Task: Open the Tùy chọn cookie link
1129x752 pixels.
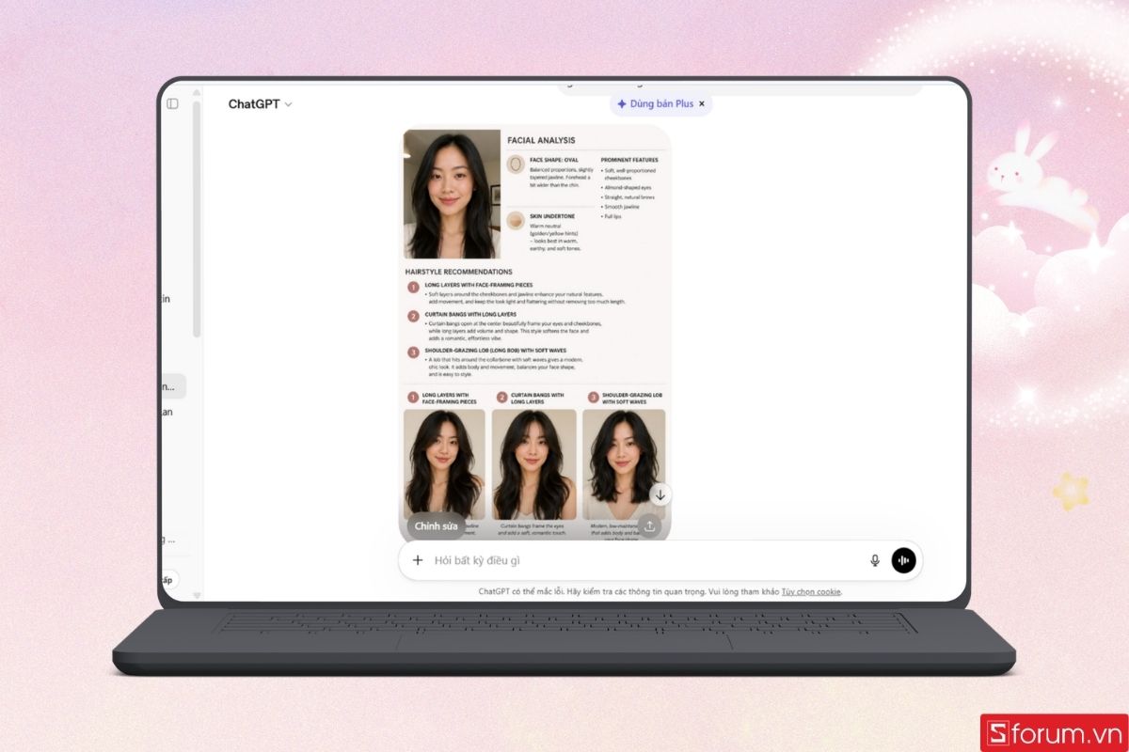Action: [811, 591]
